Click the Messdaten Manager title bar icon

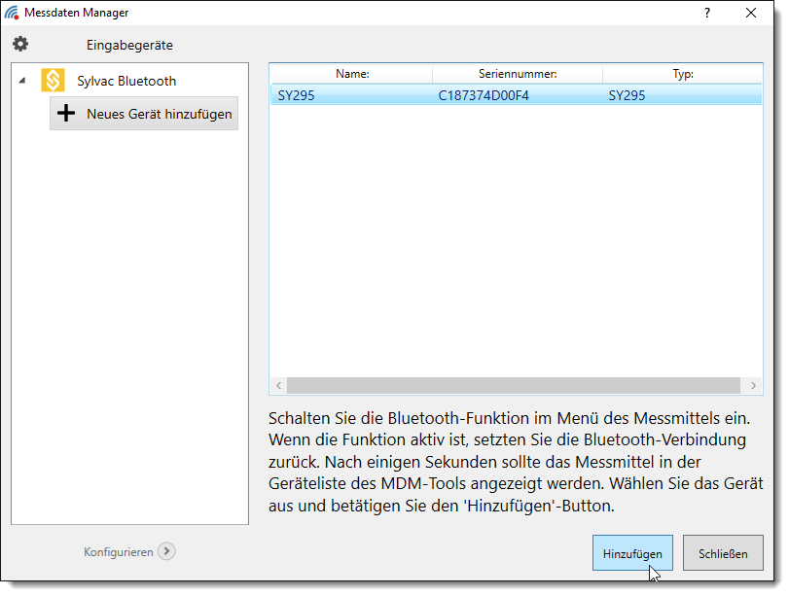tap(12, 13)
